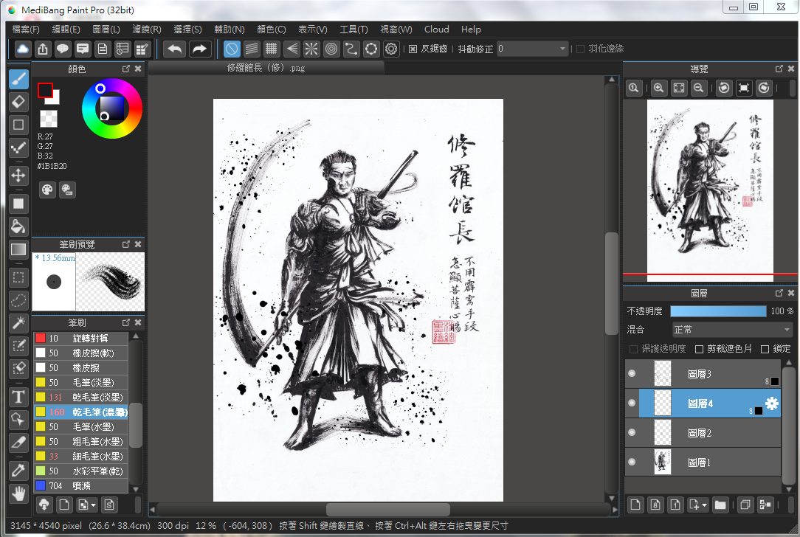This screenshot has width=800, height=537.
Task: Enable the parallel lines snap guide
Action: [x=252, y=49]
